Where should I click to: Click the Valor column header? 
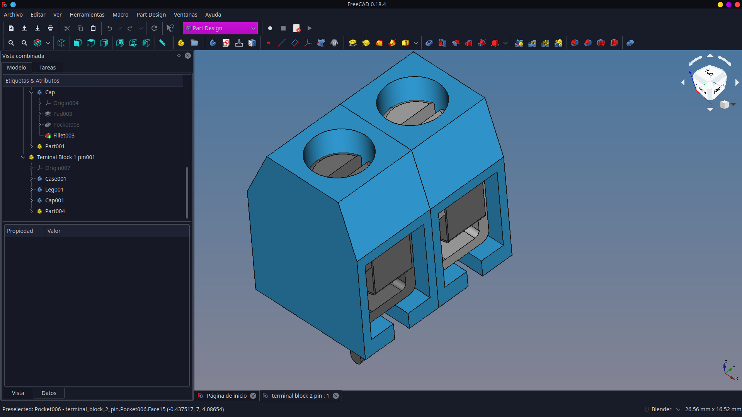[117, 231]
